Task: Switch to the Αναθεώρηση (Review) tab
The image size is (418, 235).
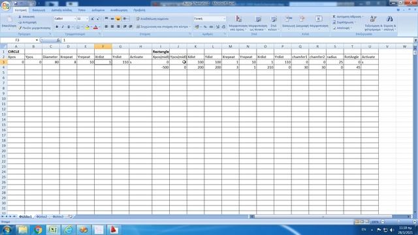Action: tap(119, 10)
